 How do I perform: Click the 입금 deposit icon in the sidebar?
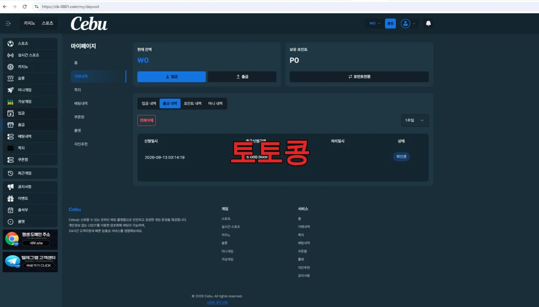pyautogui.click(x=11, y=114)
